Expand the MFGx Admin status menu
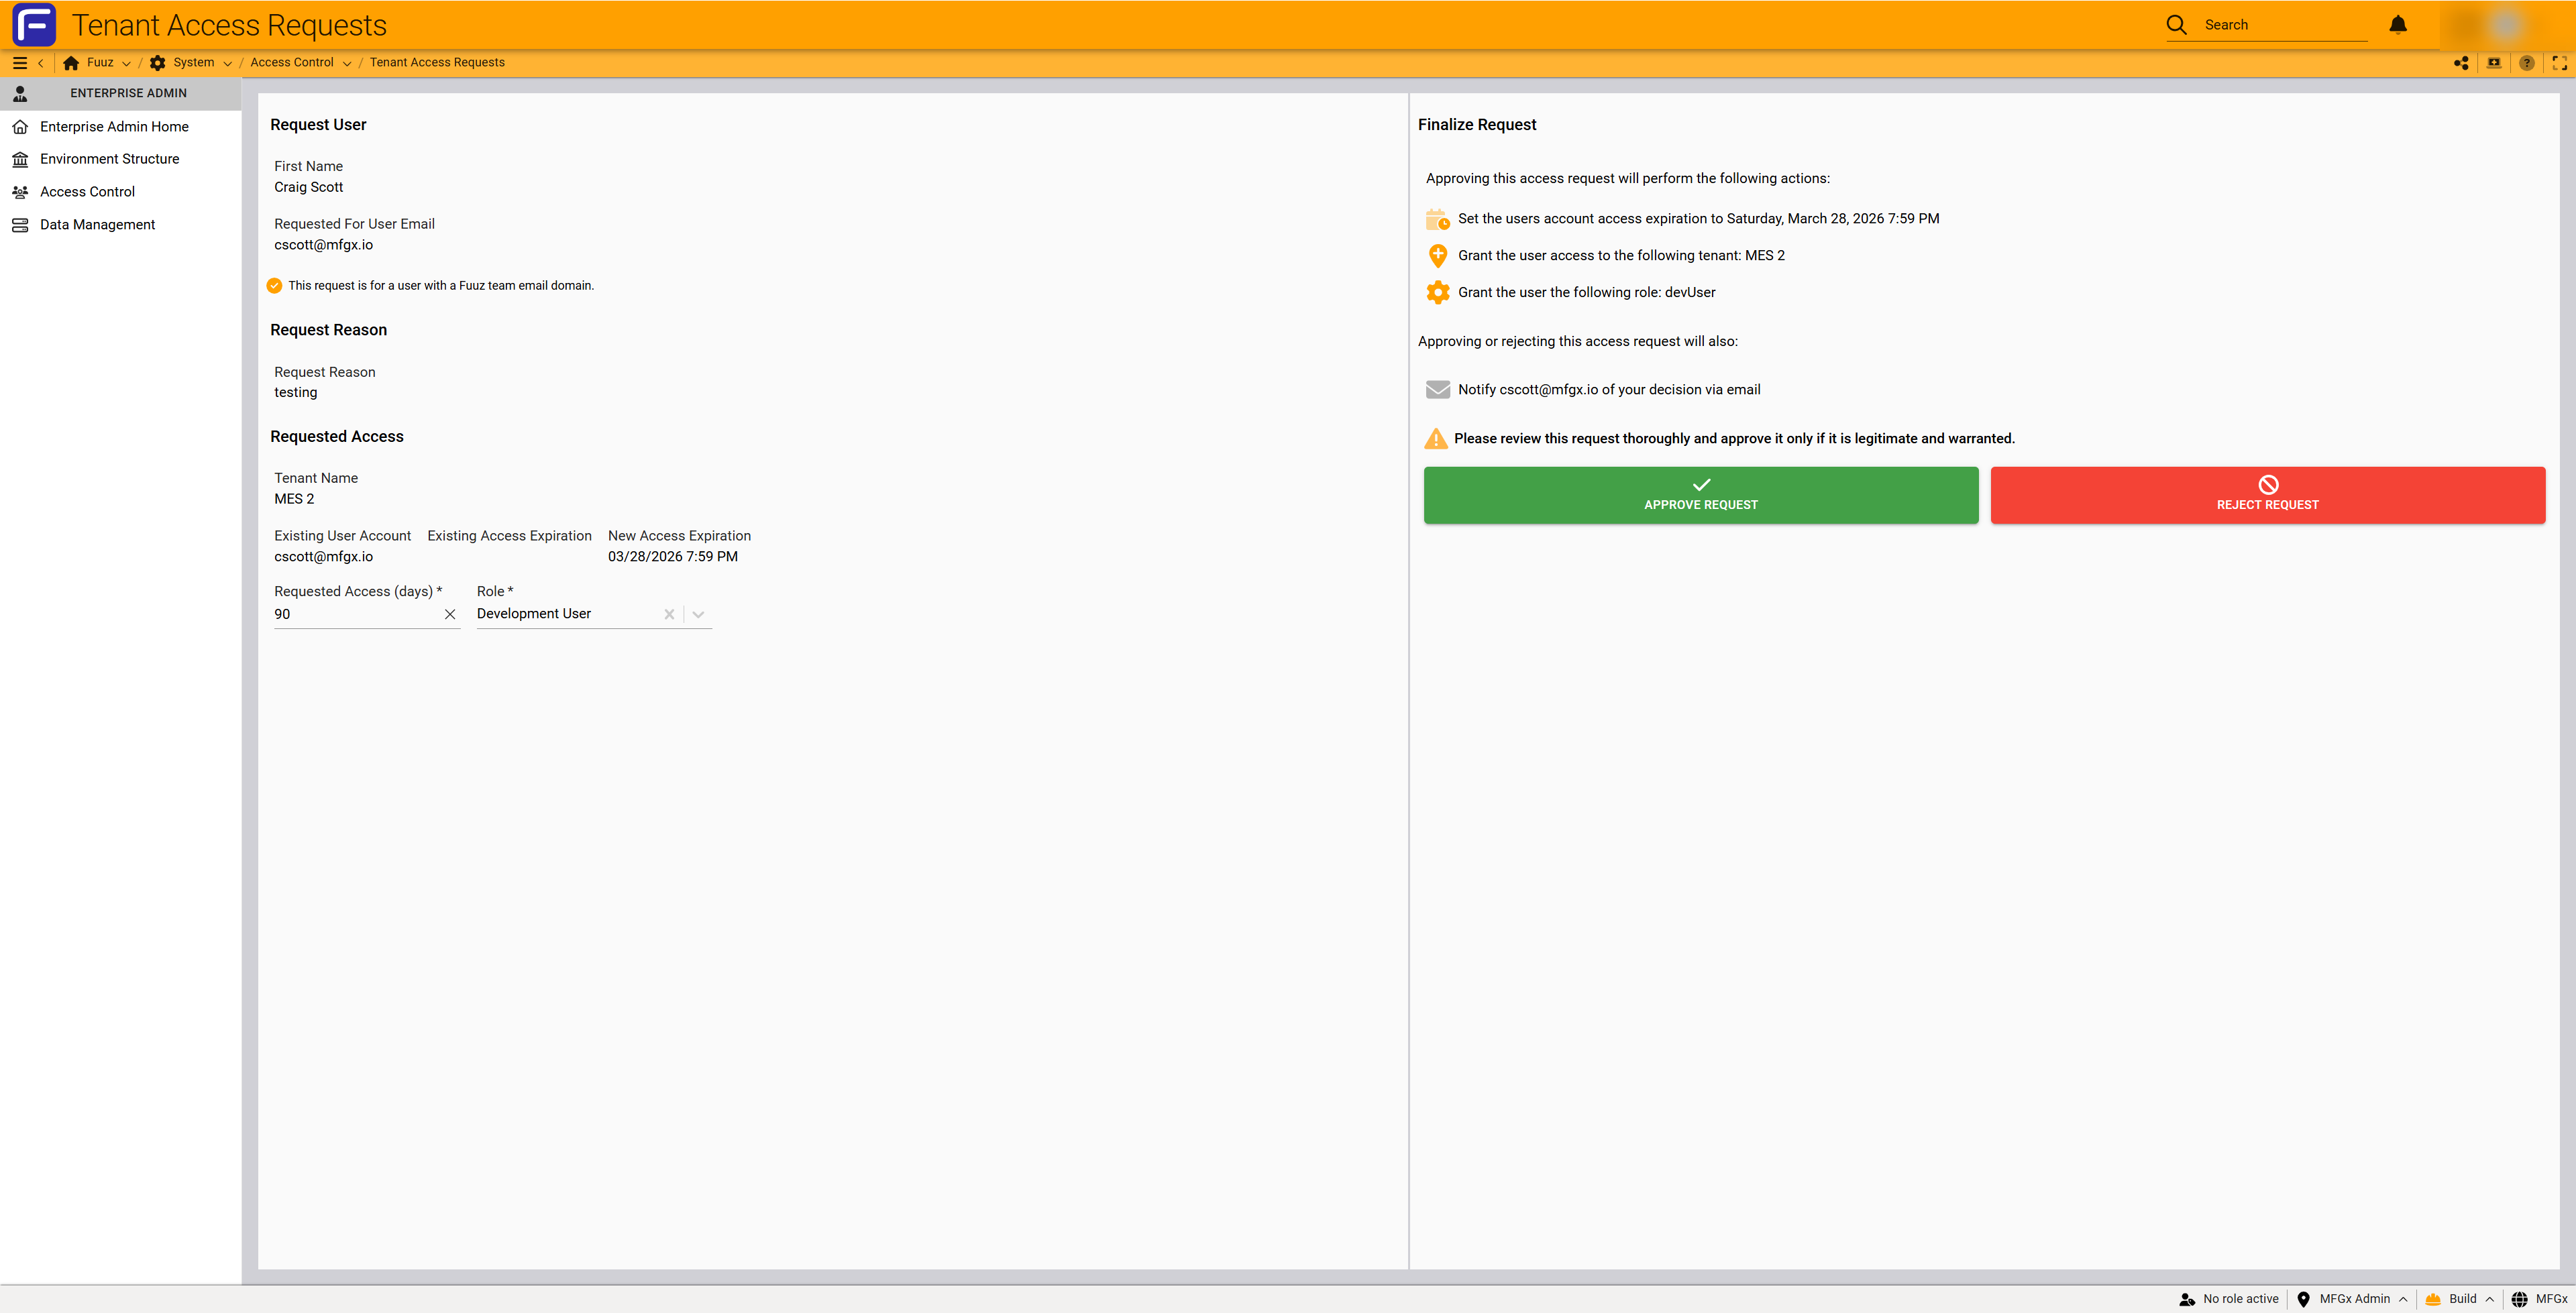This screenshot has height=1313, width=2576. coord(2403,1299)
